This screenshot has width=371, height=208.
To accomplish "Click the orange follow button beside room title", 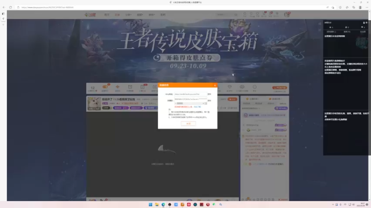I will tap(232, 99).
